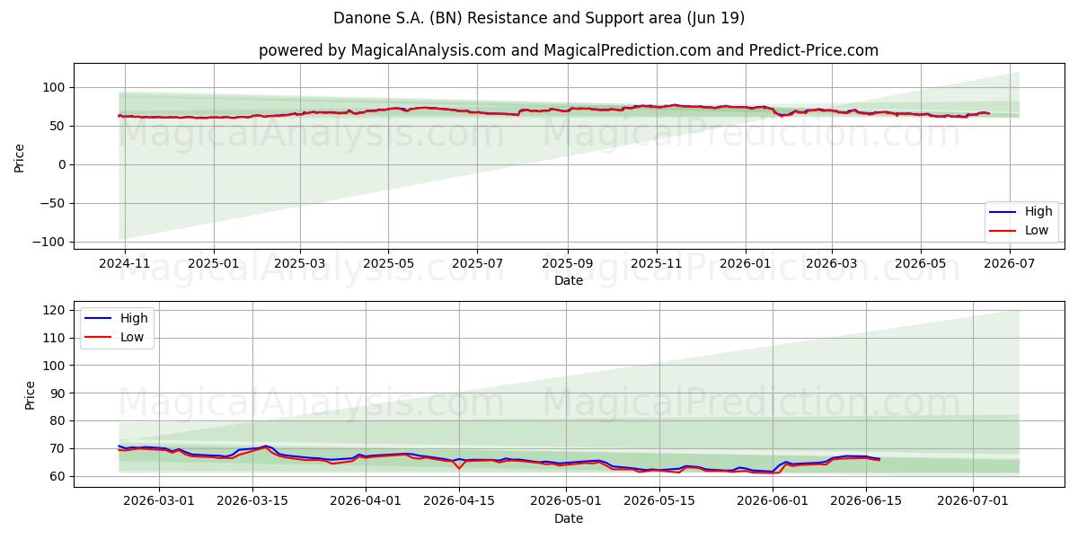1078x539 pixels.
Task: Click the '2026-04-01' date tick on the bottom chart
Action: coord(367,502)
